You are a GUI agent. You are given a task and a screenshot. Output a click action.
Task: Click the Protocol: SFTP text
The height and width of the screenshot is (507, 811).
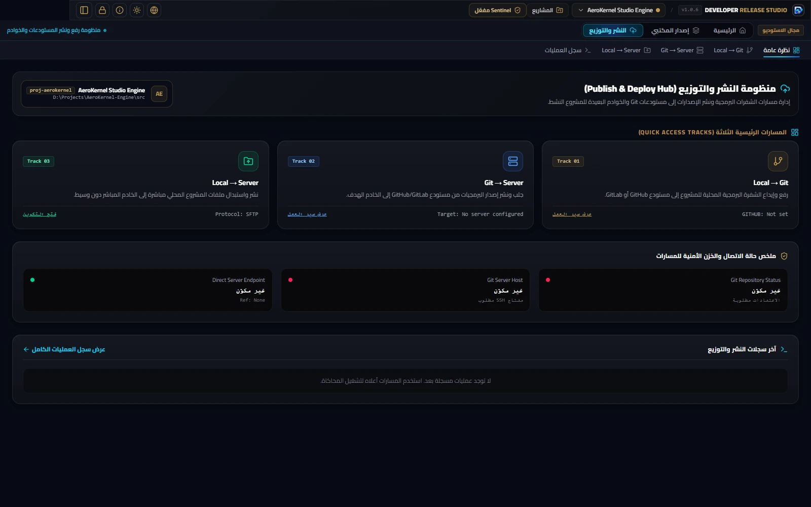click(x=237, y=214)
